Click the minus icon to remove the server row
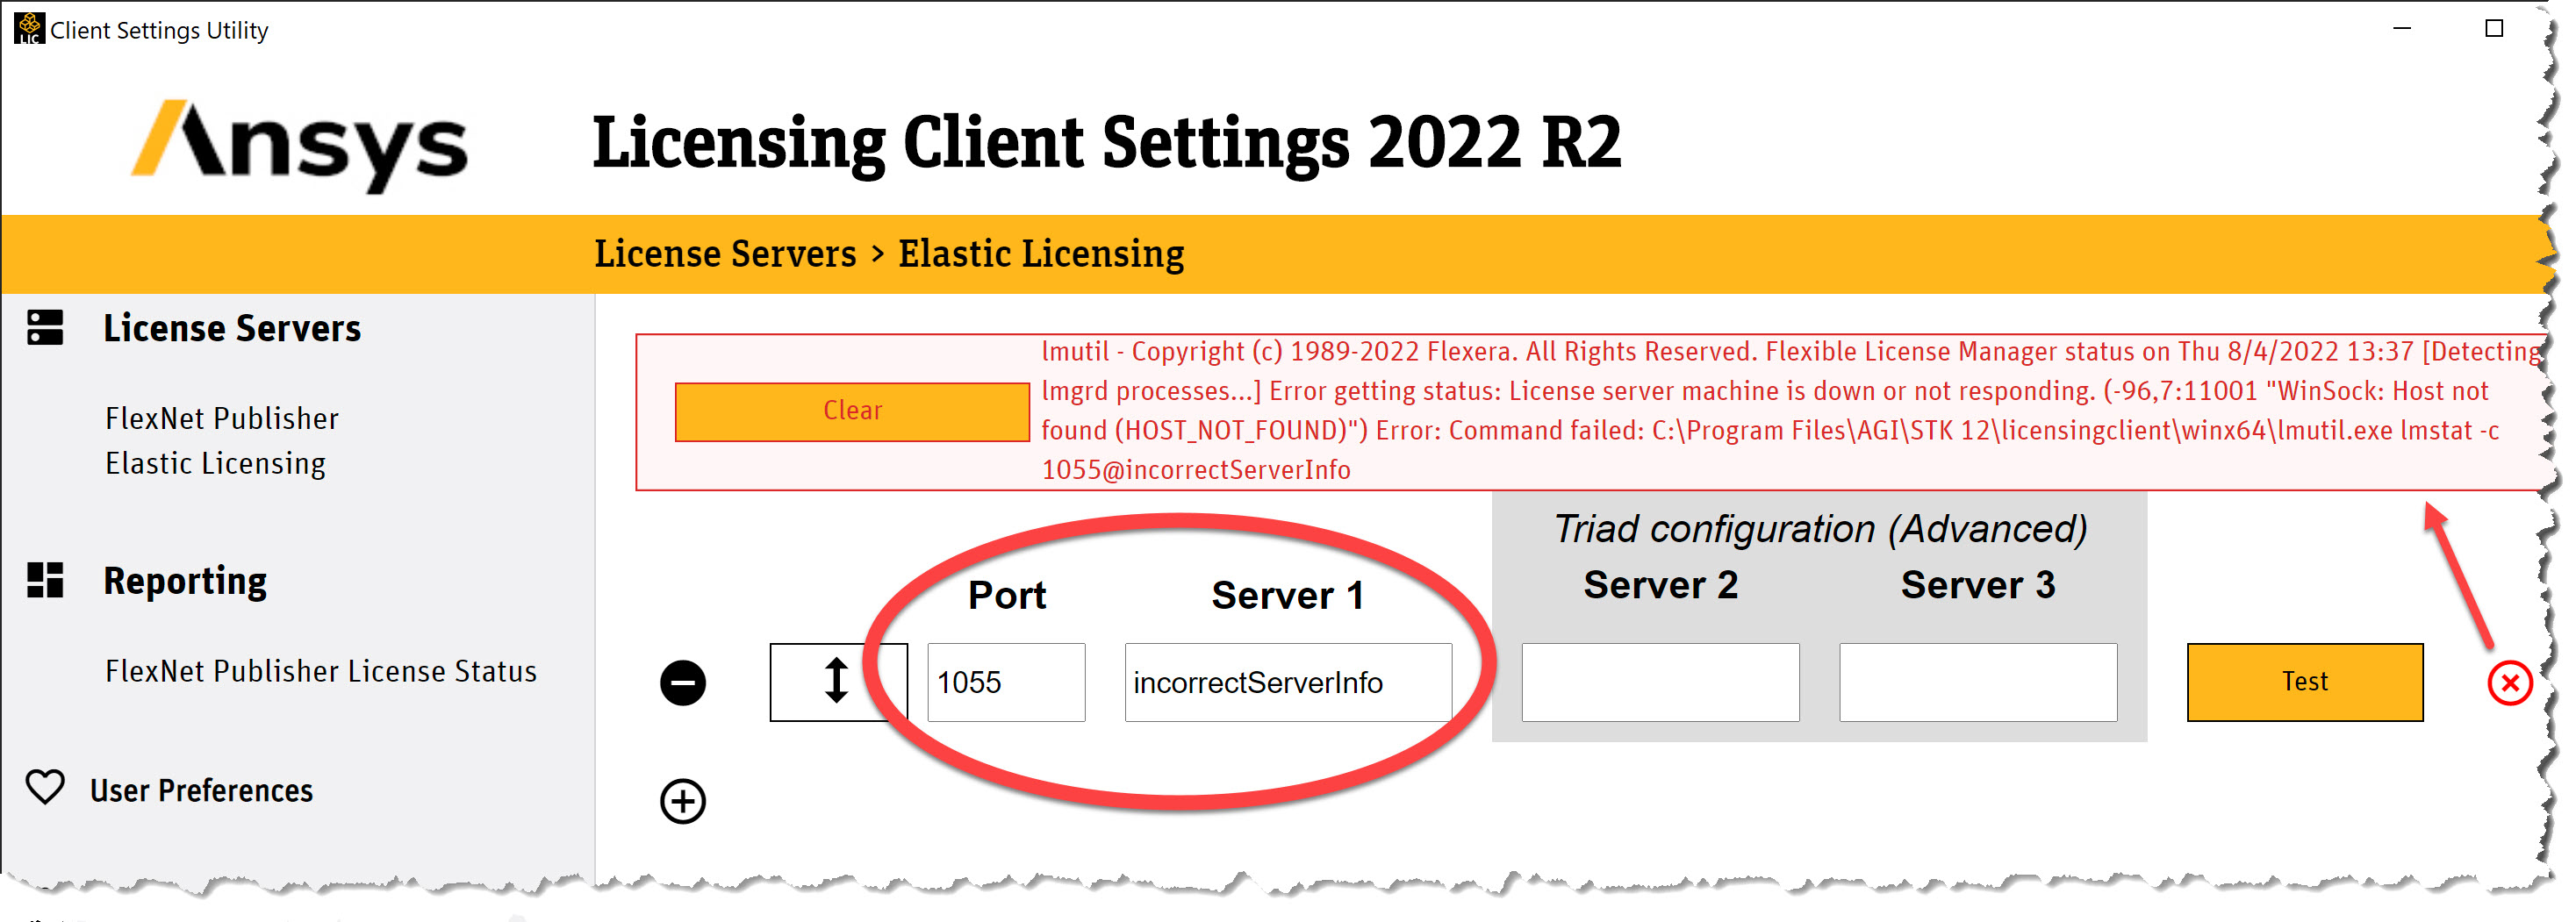Image resolution: width=2576 pixels, height=922 pixels. [683, 682]
